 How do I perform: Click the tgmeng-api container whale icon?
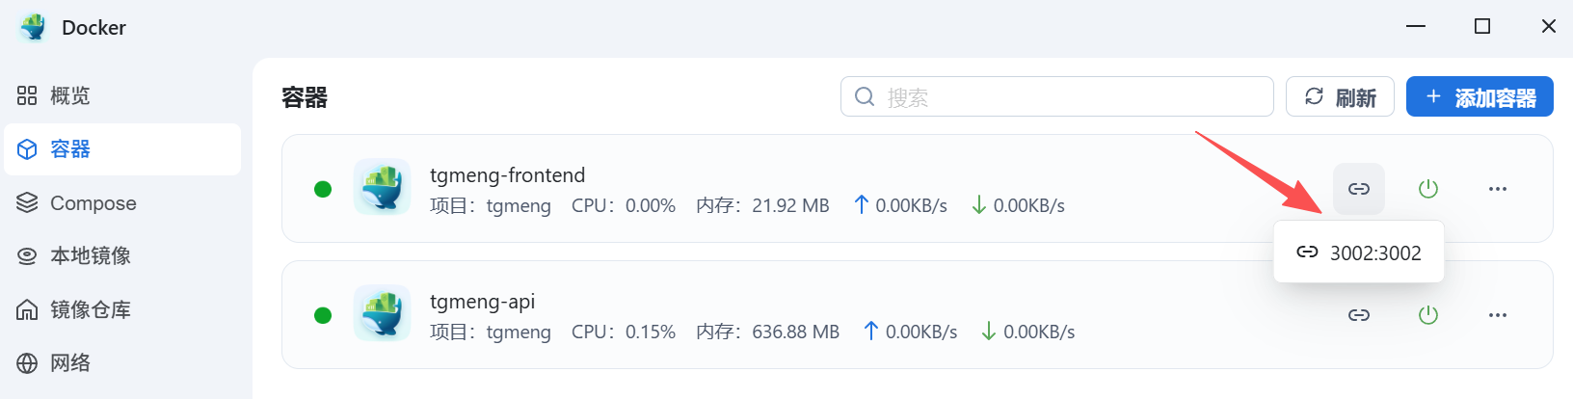pyautogui.click(x=382, y=313)
